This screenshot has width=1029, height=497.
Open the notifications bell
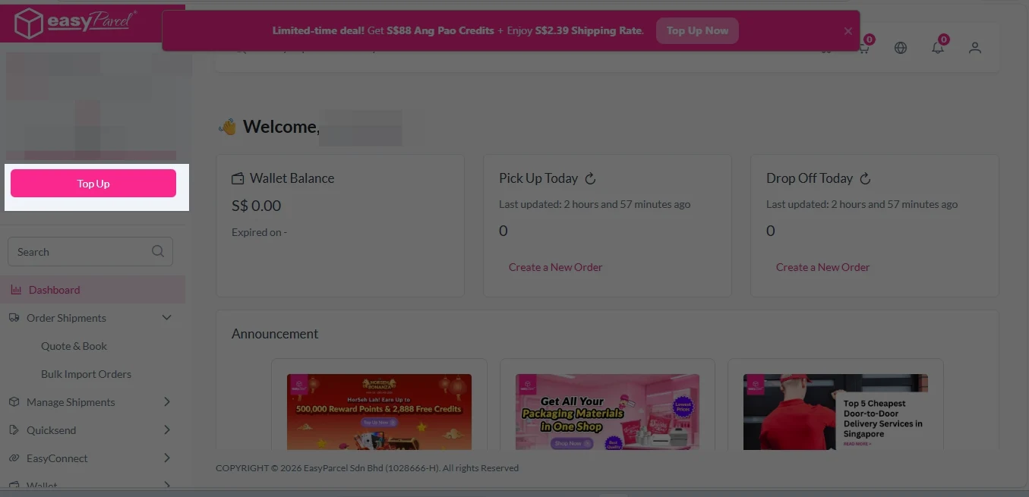938,48
